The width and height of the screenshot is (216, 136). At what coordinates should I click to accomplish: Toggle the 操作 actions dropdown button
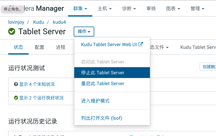84,32
